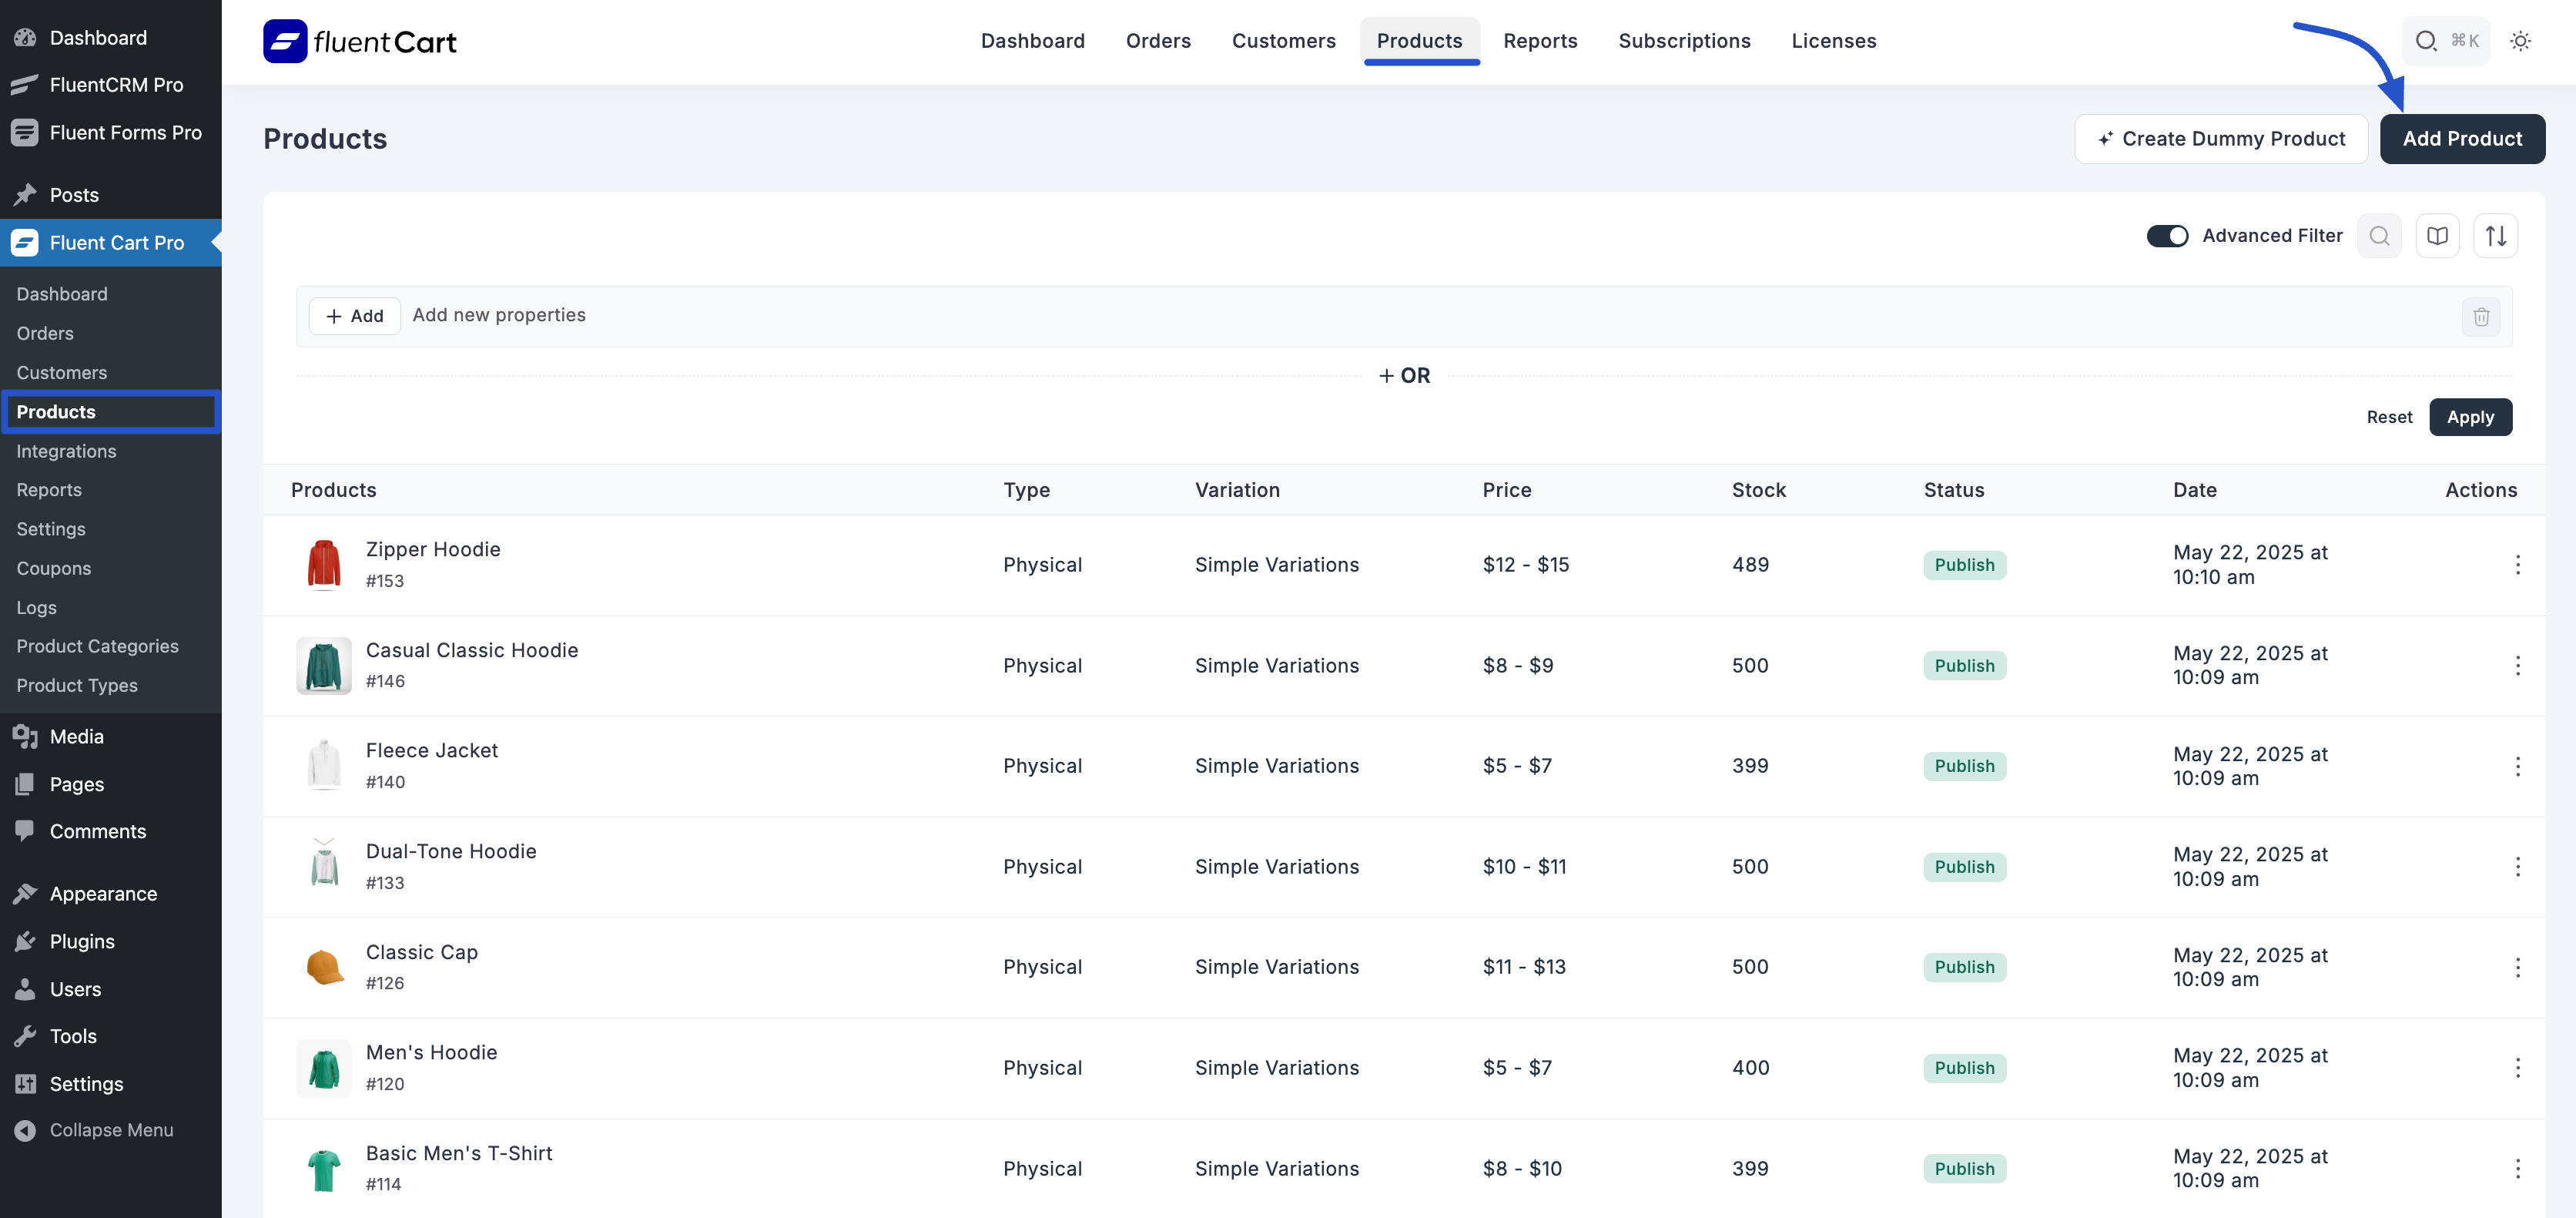This screenshot has width=2576, height=1218.
Task: Apply the current product filters
Action: [x=2471, y=417]
